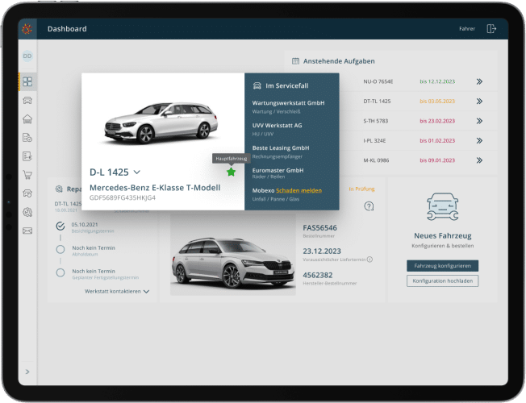Click the completed 05.10.2021 step check
The image size is (526, 403).
point(61,226)
